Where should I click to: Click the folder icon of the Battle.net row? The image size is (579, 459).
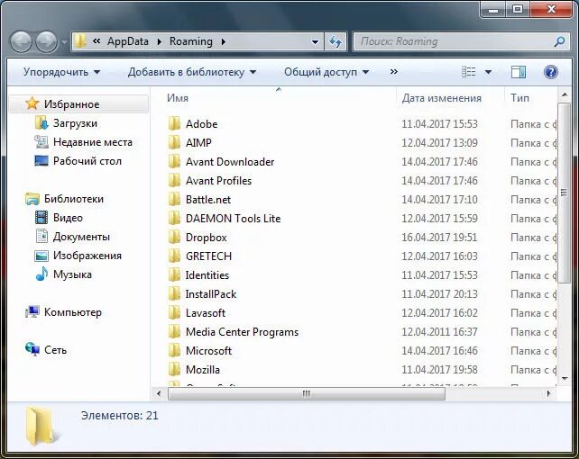click(174, 199)
